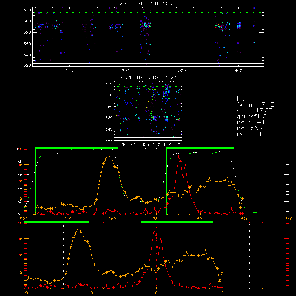
Task: Click the 36 y-axis label of bottom plot
Action: tap(20, 239)
